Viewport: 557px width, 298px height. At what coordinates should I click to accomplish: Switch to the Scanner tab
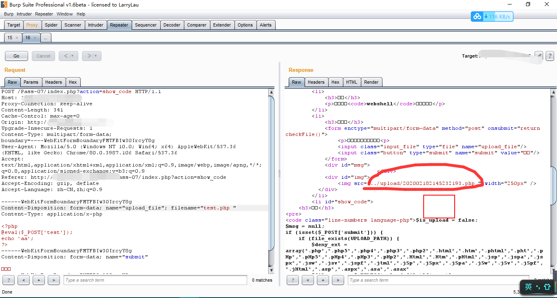[x=73, y=25]
